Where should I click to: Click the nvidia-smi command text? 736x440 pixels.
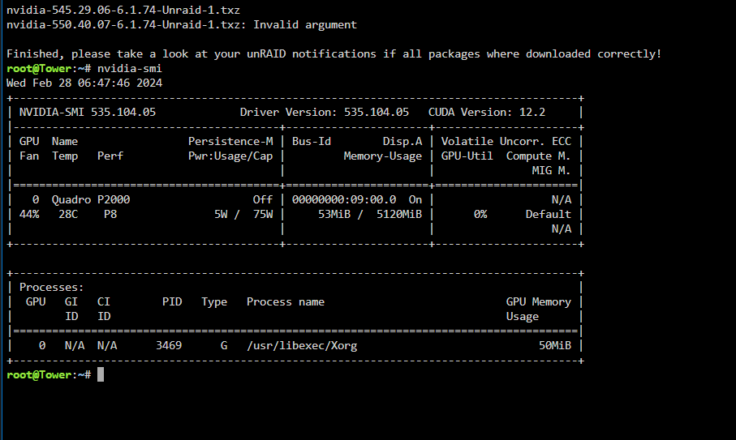tap(130, 68)
